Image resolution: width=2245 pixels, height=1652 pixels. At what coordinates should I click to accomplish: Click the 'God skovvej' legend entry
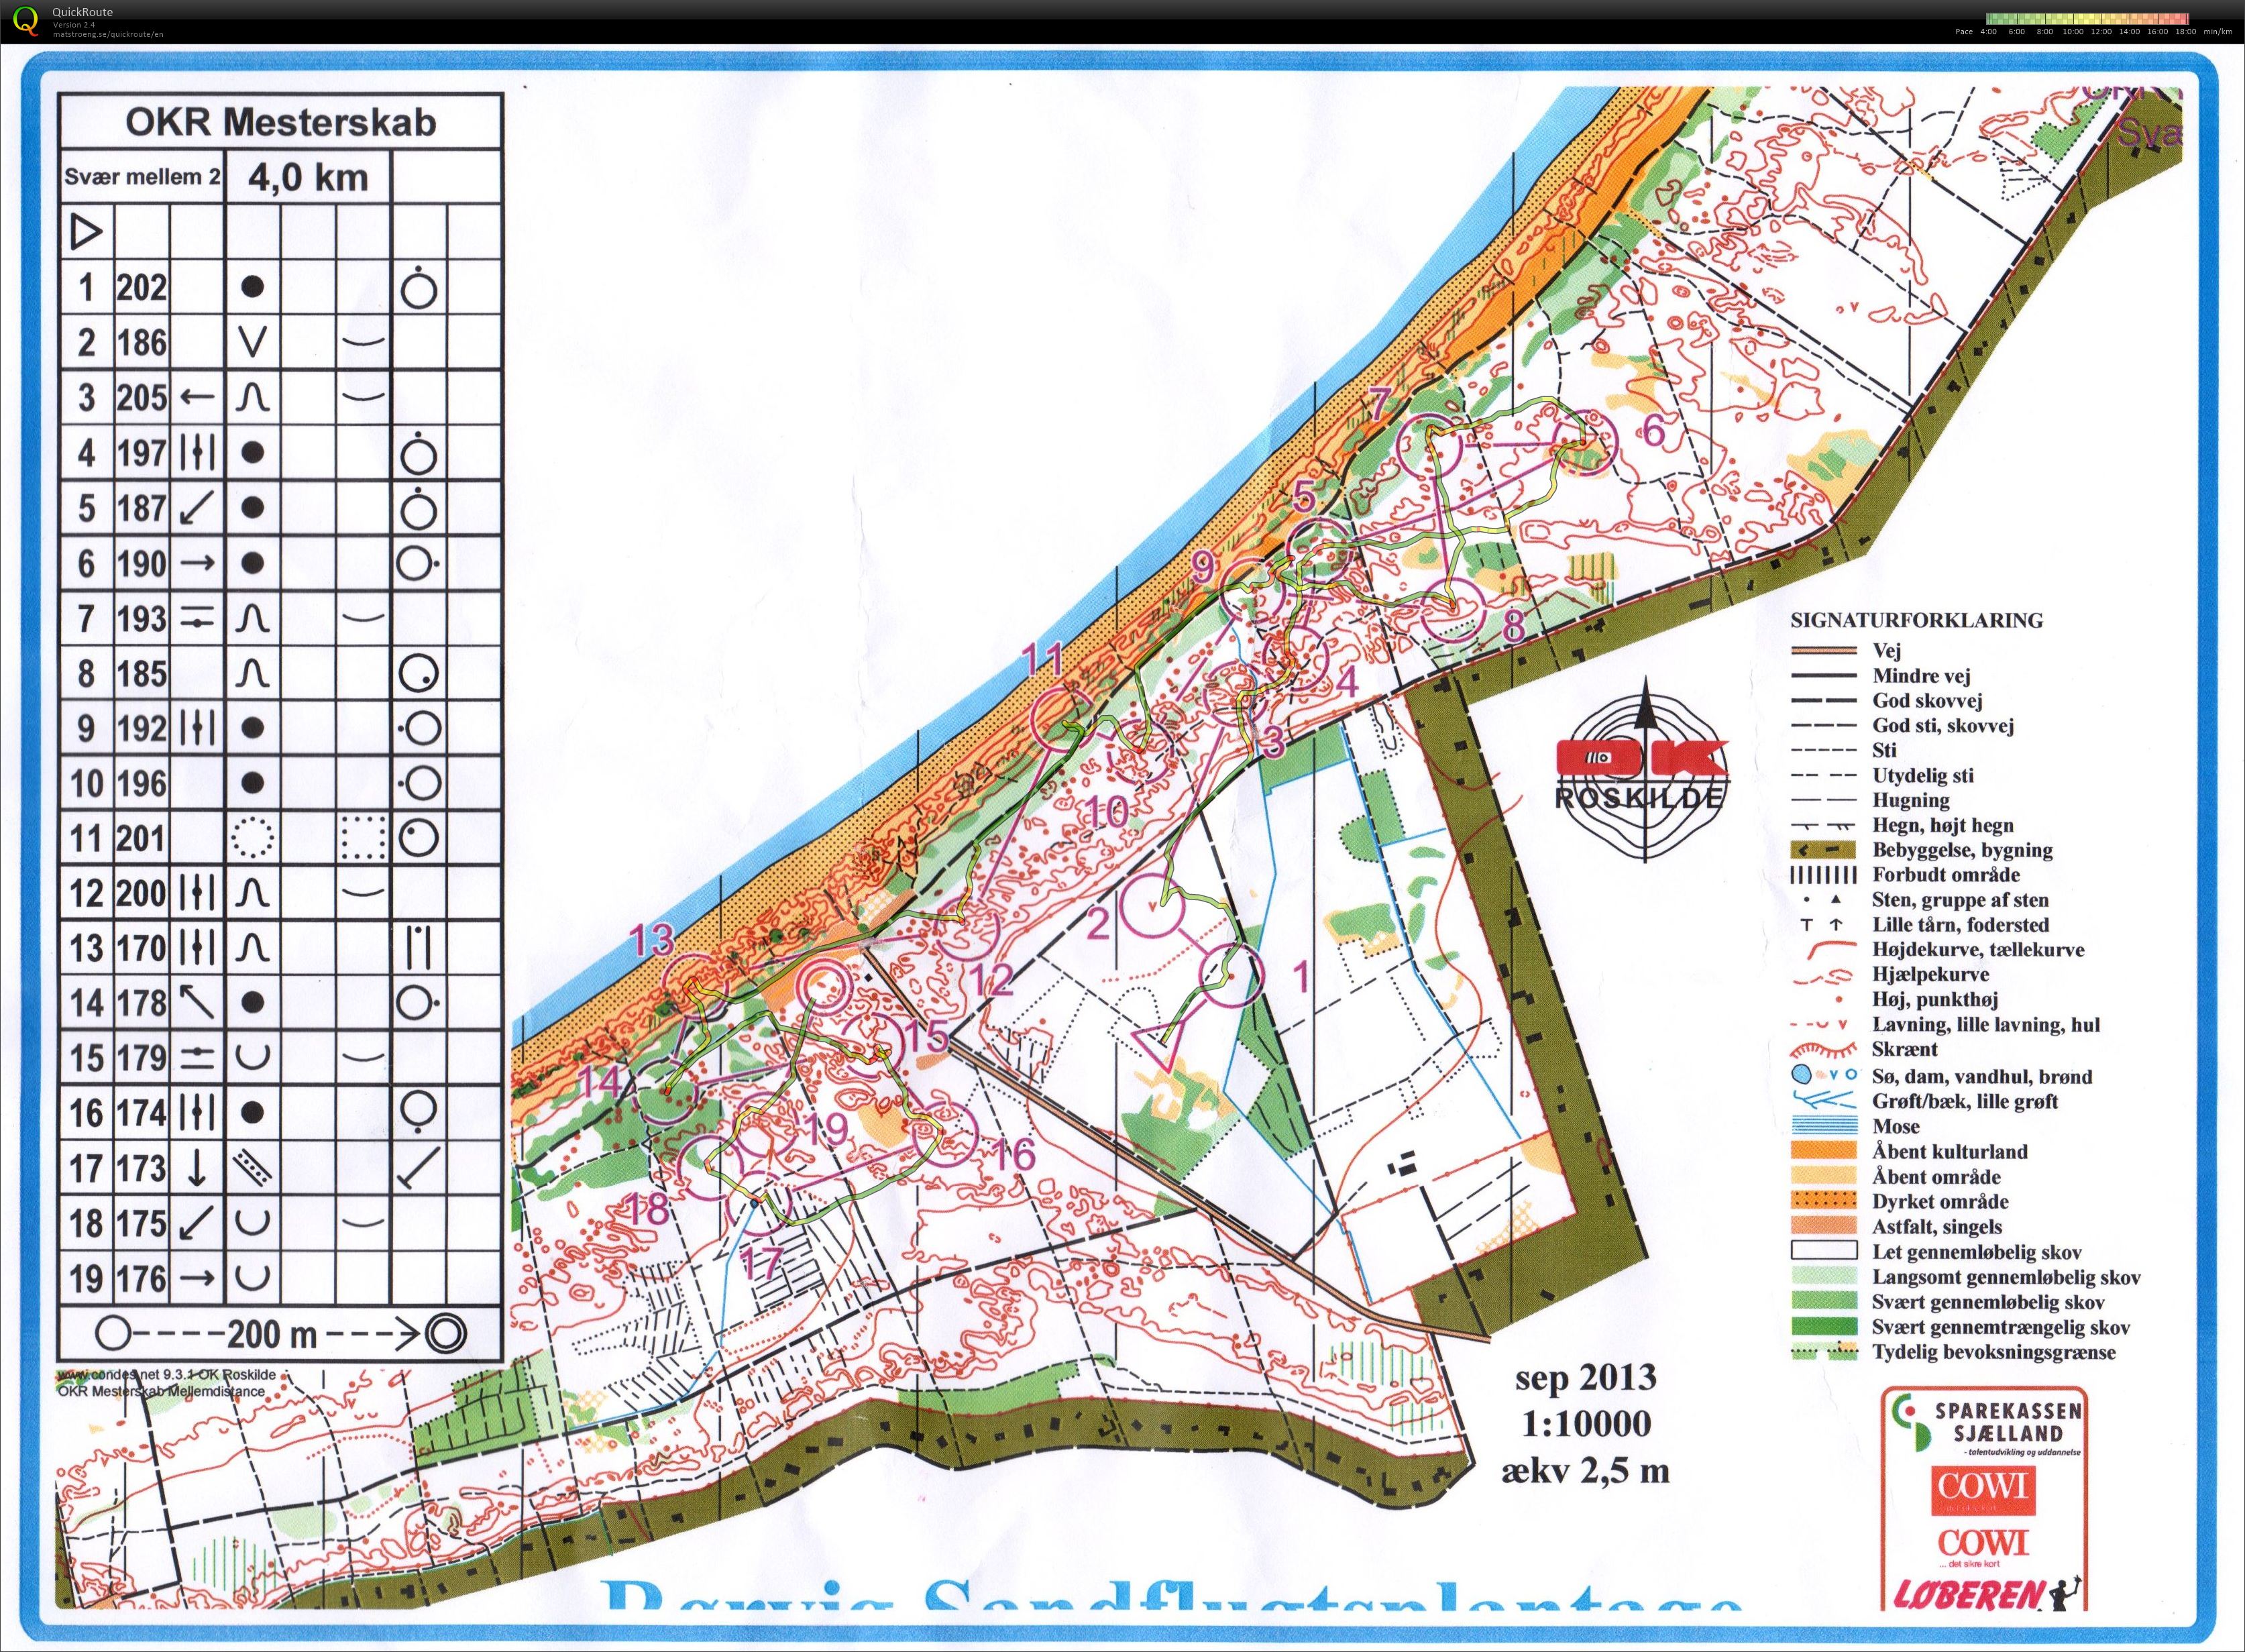(x=1927, y=701)
